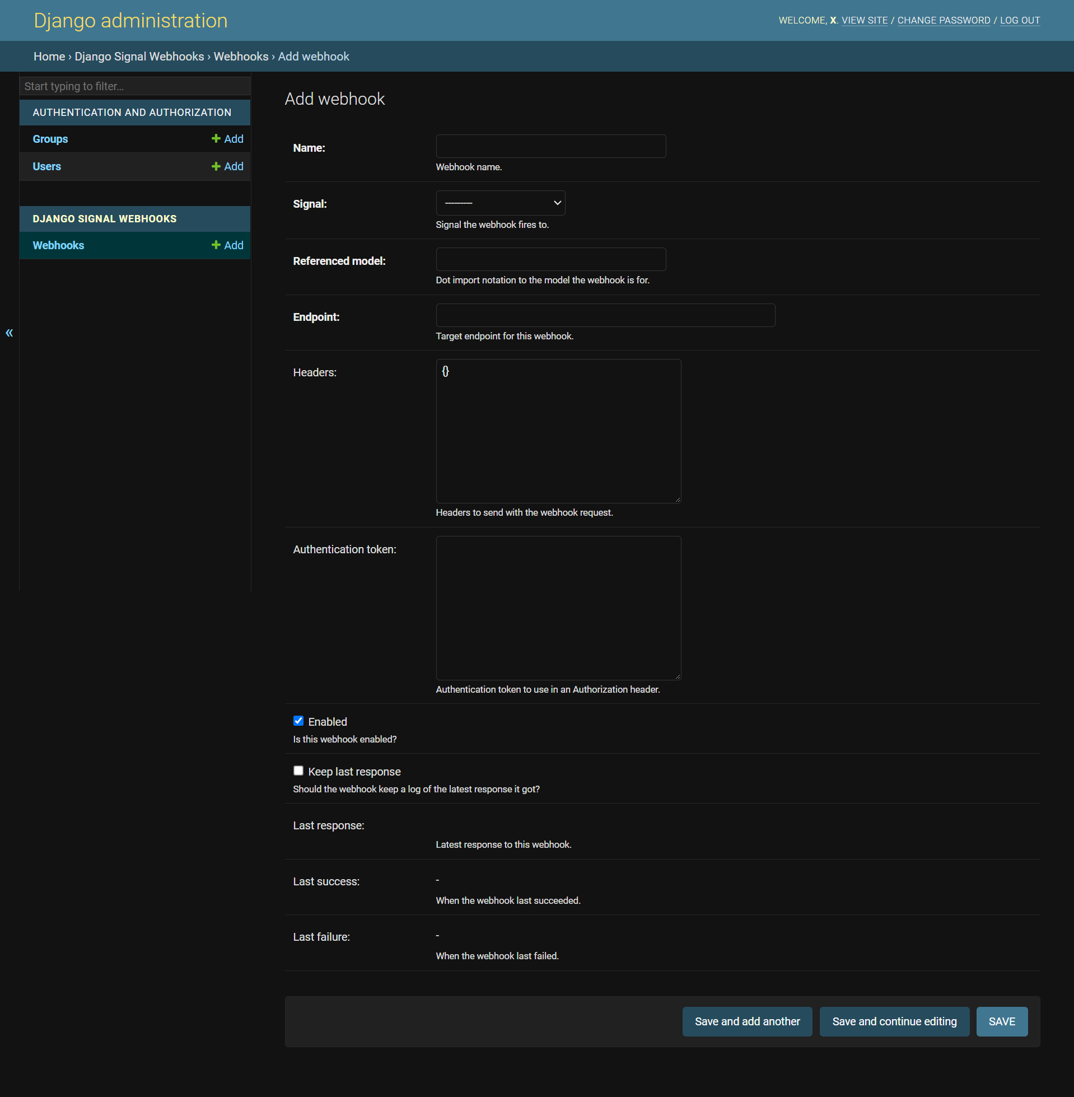
Task: Click into the Headers textarea
Action: click(x=558, y=431)
